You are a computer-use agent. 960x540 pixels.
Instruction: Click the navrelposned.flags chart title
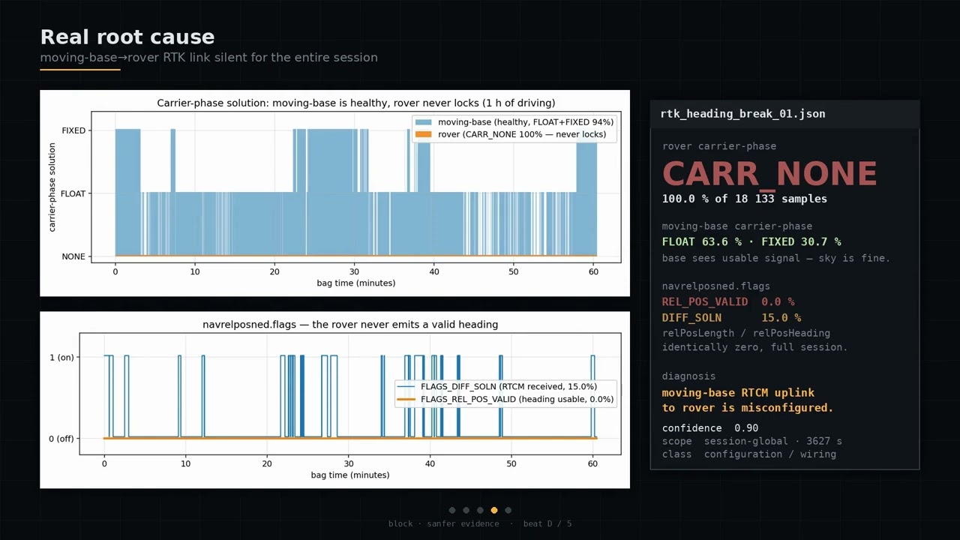350,324
